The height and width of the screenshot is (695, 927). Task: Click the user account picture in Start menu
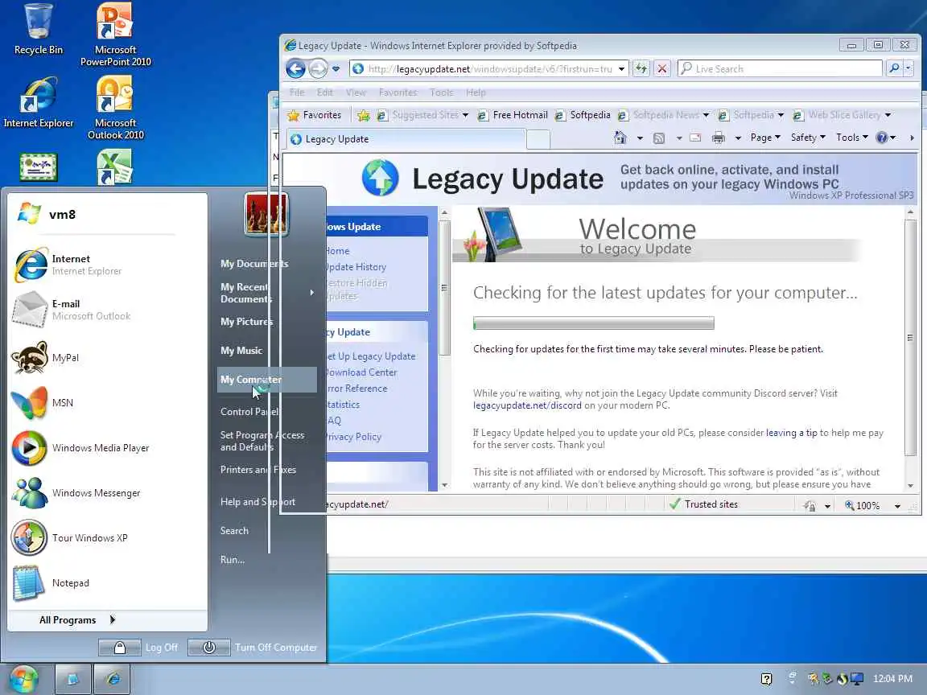(266, 214)
